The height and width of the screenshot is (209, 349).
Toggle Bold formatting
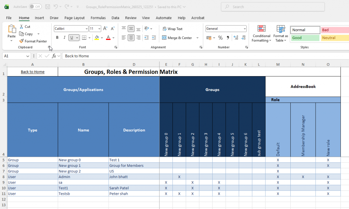click(57, 38)
